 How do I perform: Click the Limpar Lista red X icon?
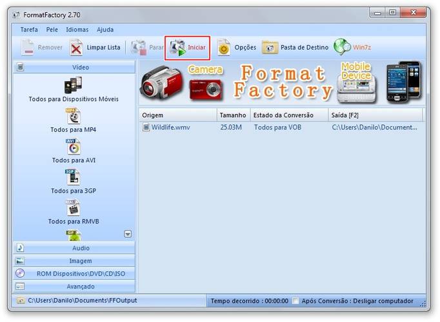click(76, 48)
